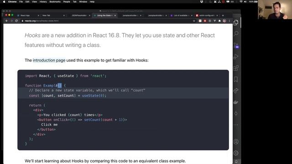Screen dimensions: 292x164
Task: Bookmark this page with the star icon
Action: 194,21
